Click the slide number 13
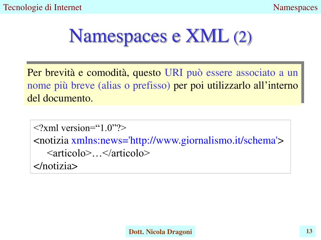The width and height of the screenshot is (321, 240). [x=309, y=231]
